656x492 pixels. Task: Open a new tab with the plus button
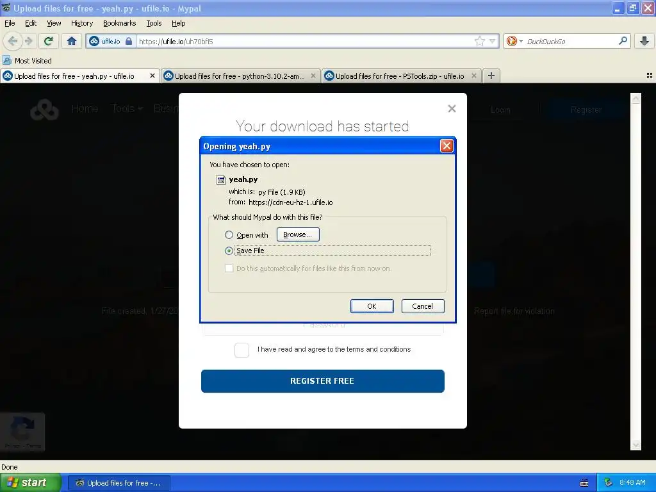[491, 76]
